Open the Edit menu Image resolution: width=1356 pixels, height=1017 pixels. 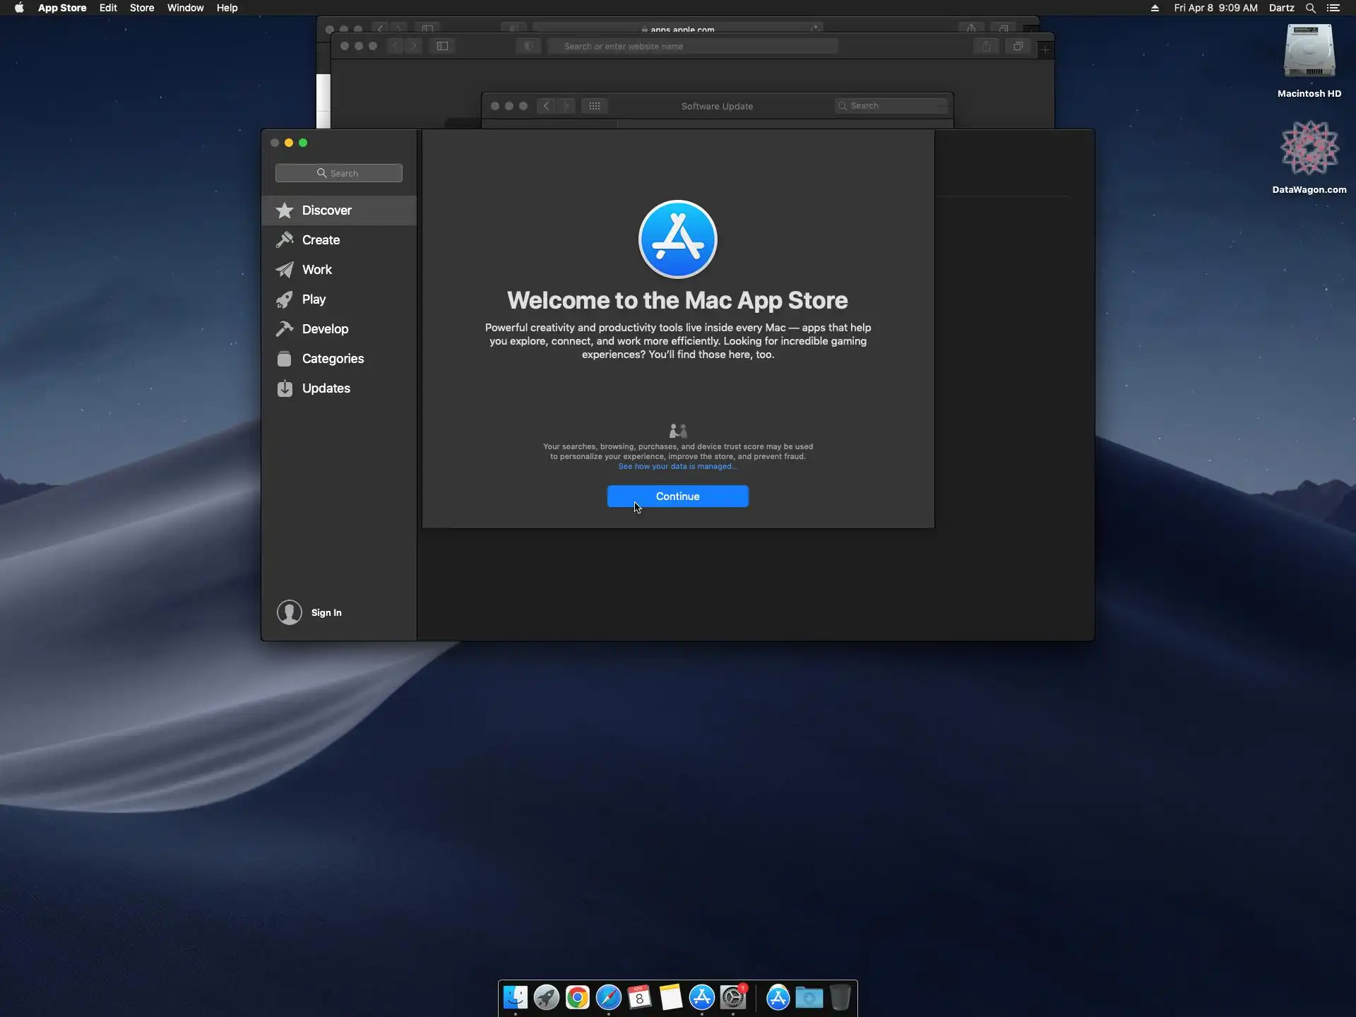pyautogui.click(x=107, y=8)
